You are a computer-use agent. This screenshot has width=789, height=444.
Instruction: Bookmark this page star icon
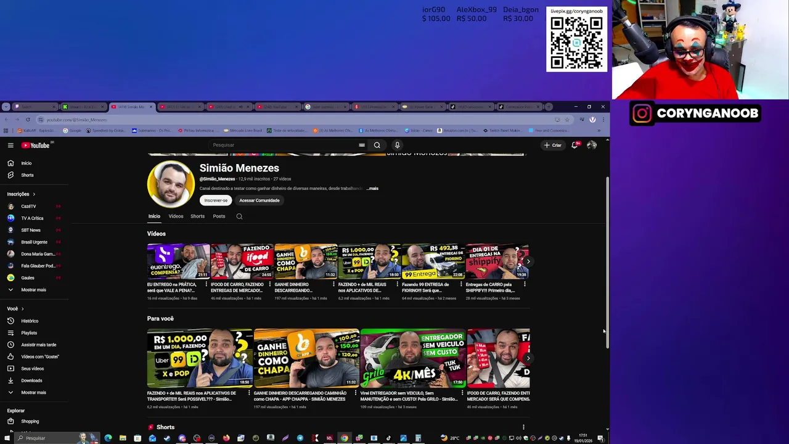tap(567, 120)
